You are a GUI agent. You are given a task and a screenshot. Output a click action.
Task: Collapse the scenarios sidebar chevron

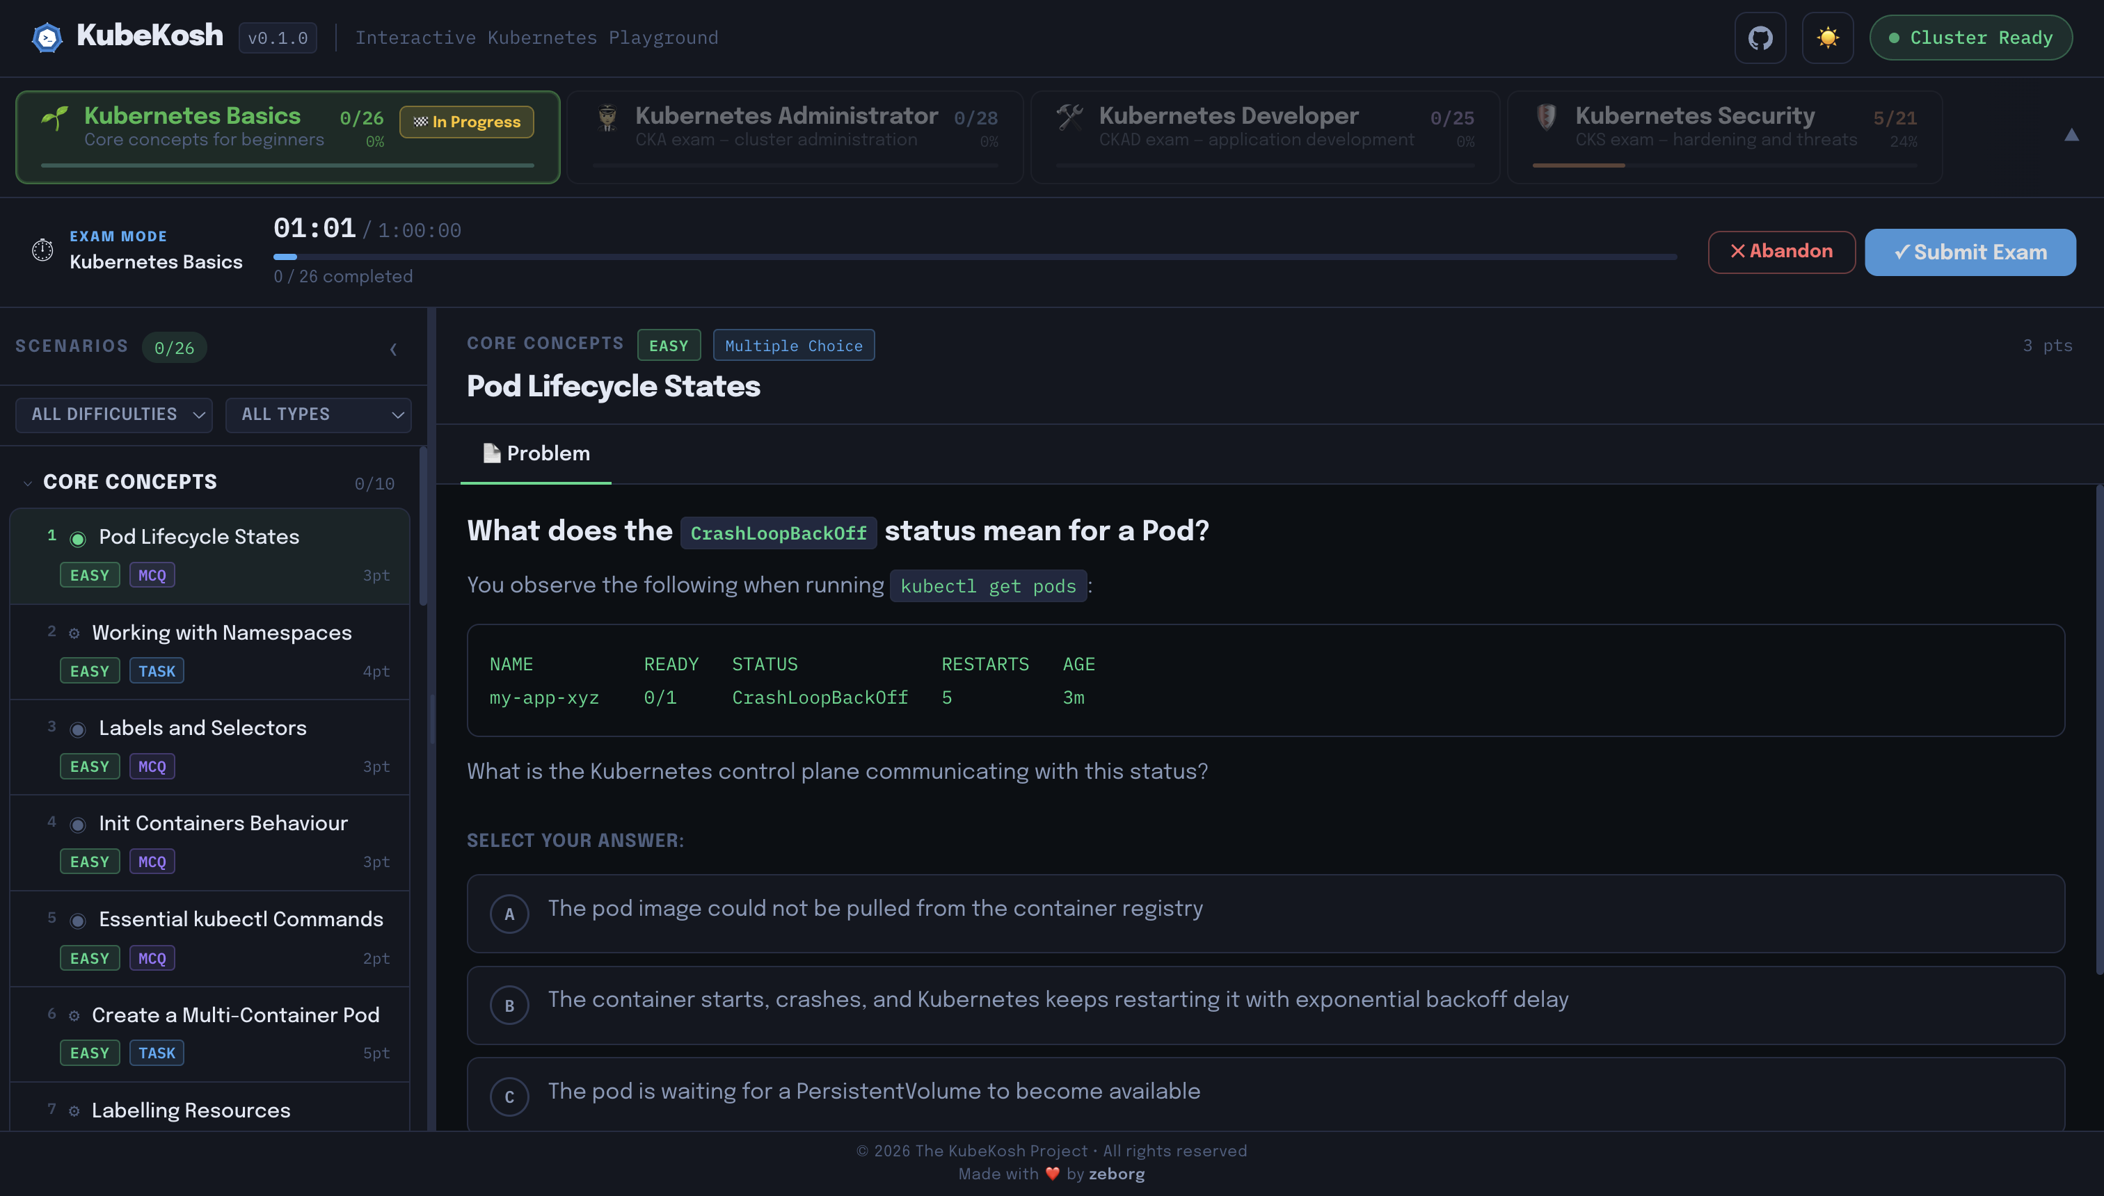pos(393,349)
